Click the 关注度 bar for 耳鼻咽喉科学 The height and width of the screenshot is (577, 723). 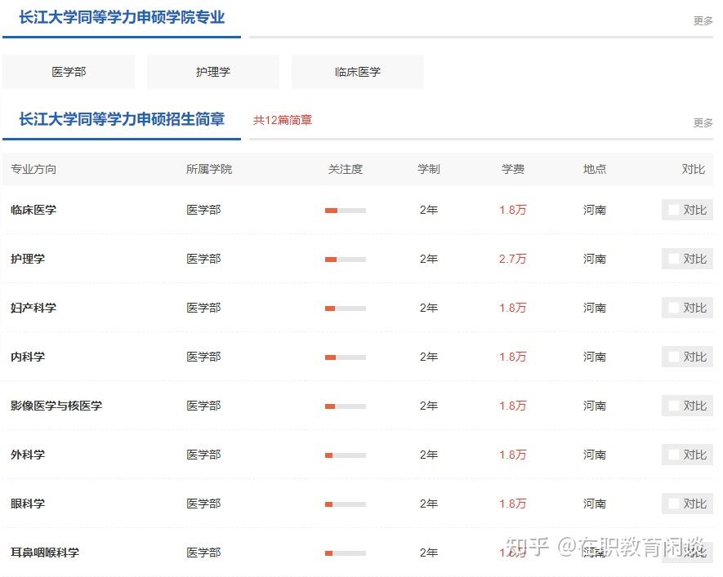click(346, 553)
